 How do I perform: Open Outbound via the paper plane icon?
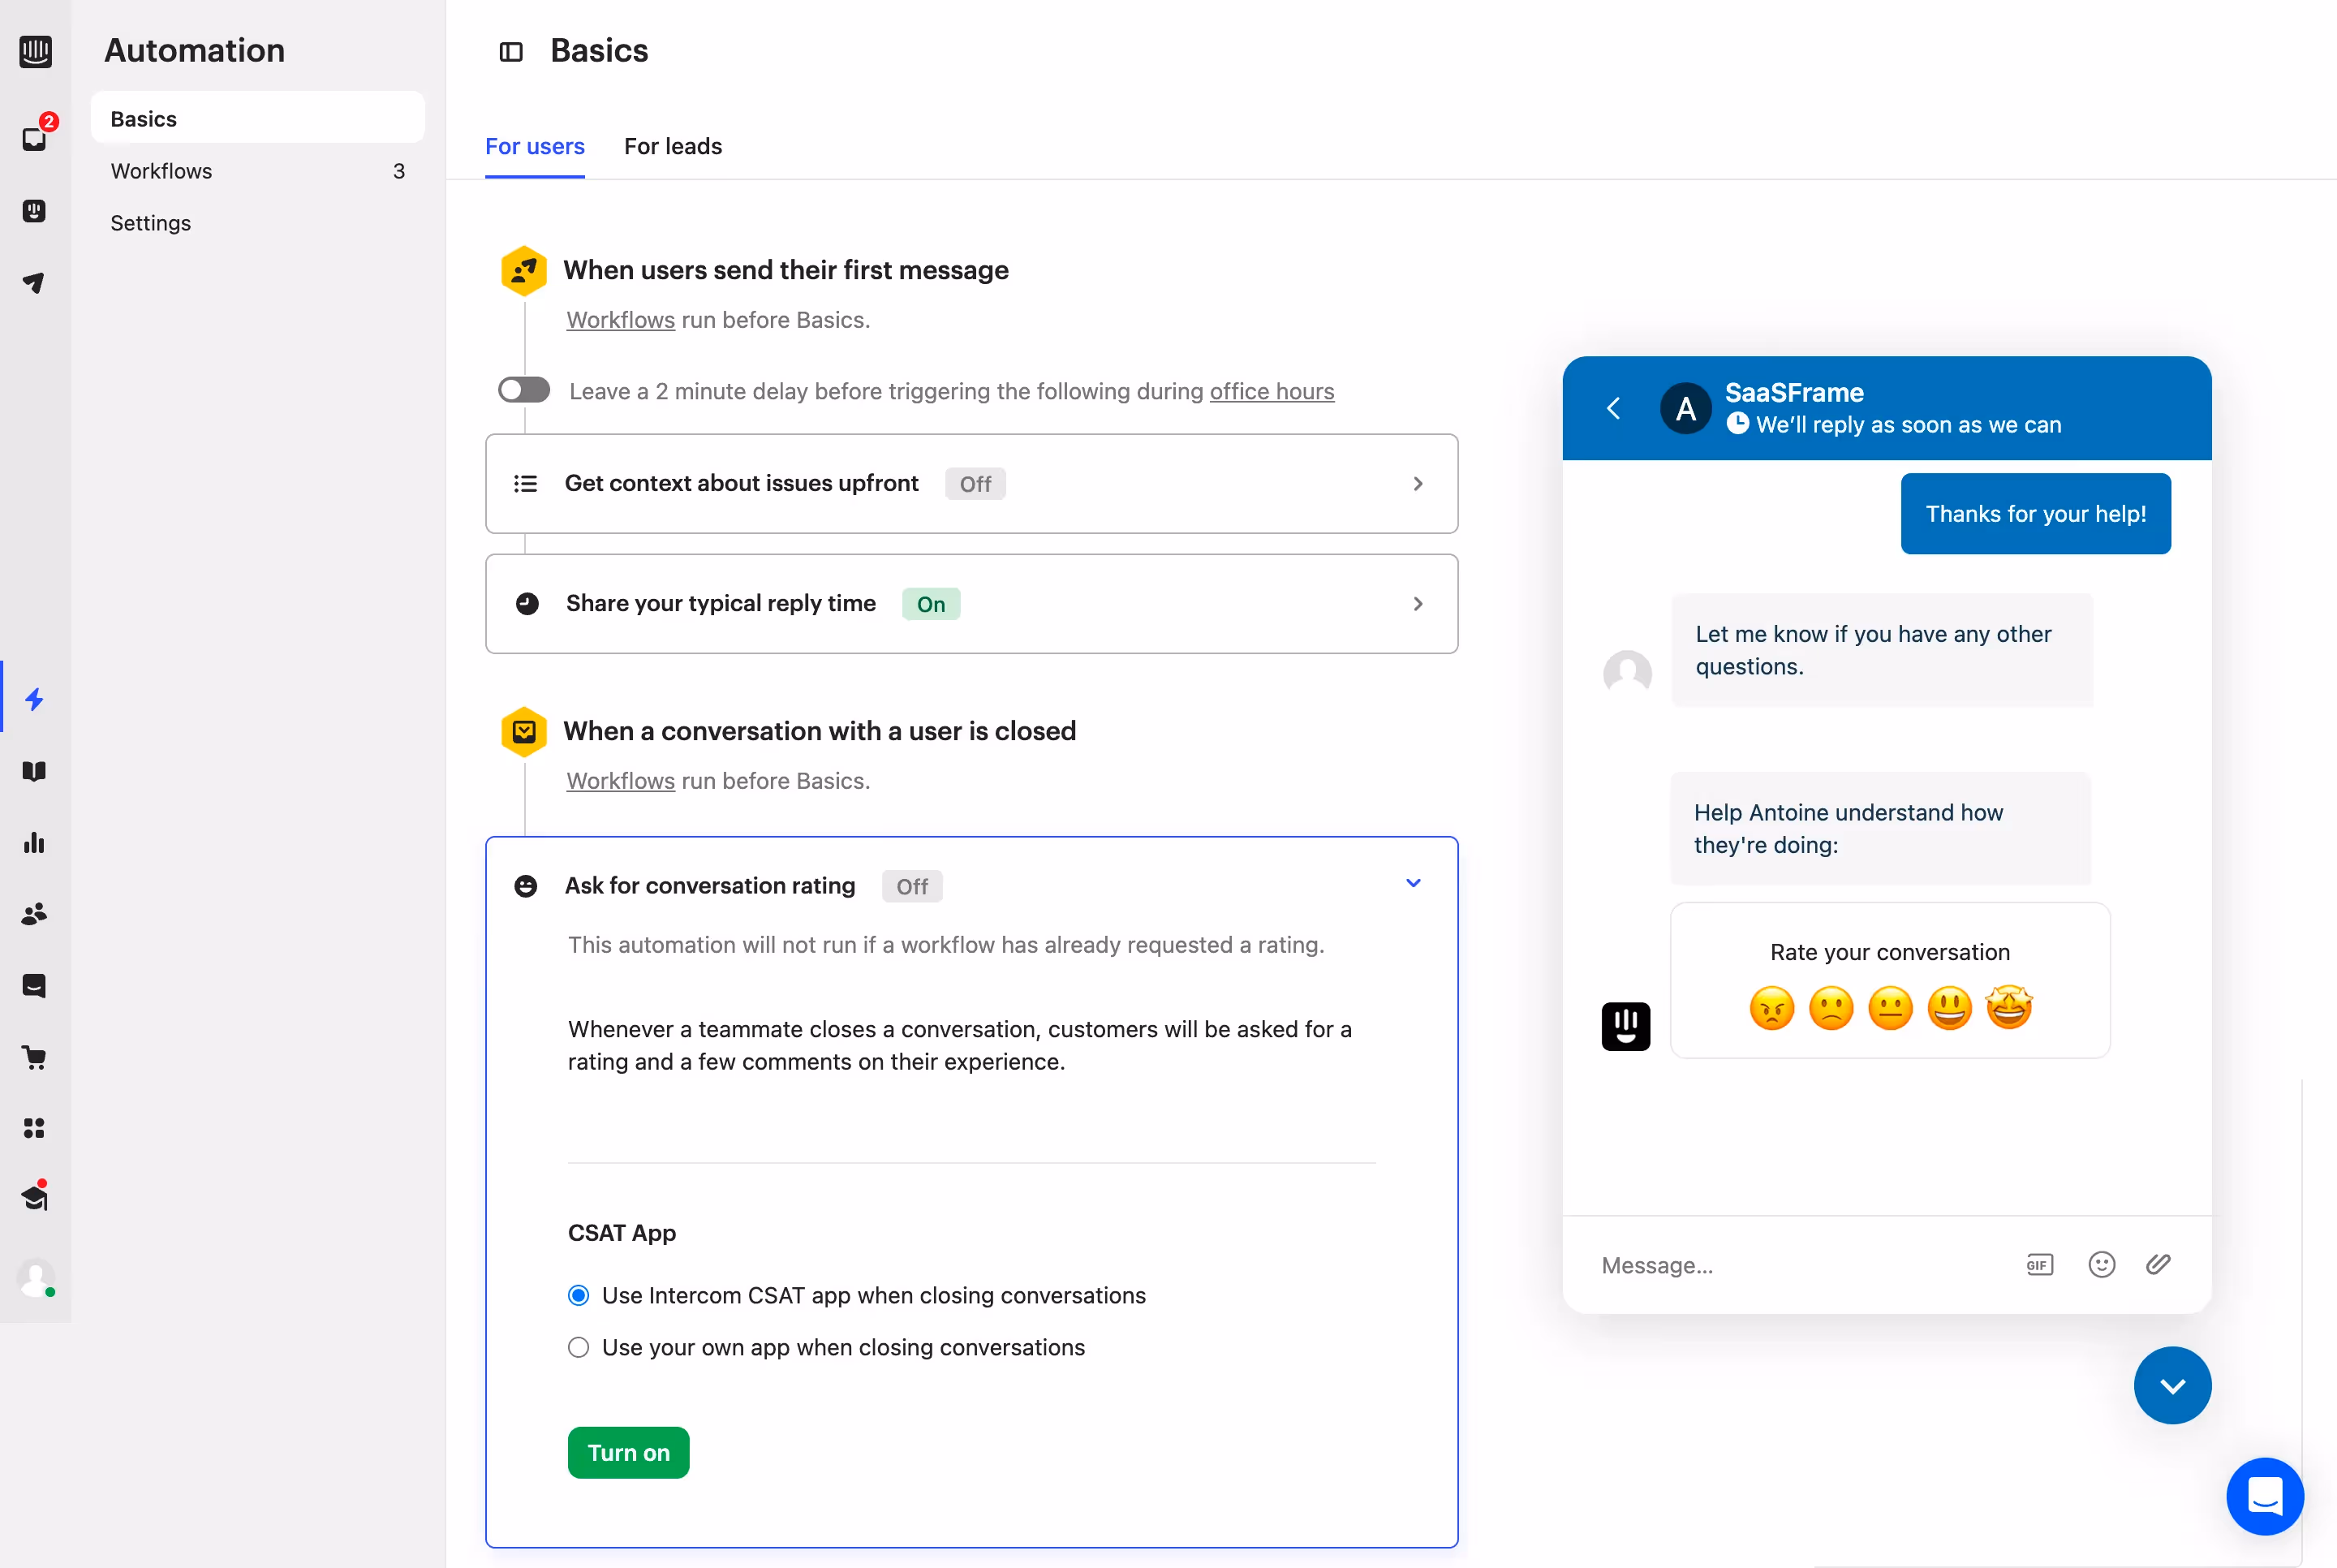tap(35, 283)
